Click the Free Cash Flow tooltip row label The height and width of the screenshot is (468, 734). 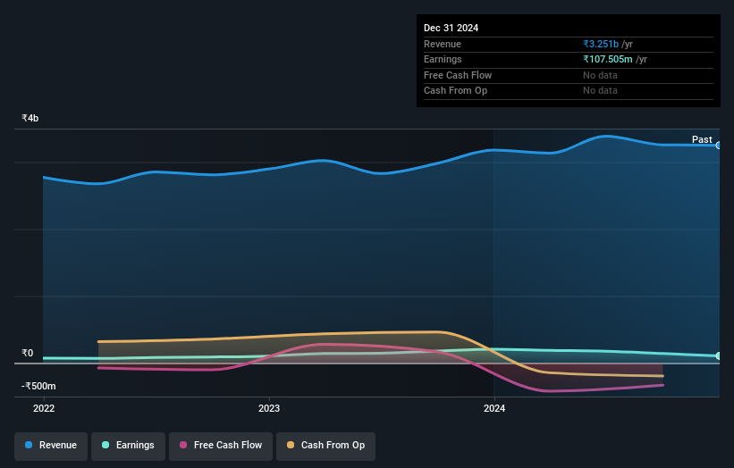click(x=458, y=75)
